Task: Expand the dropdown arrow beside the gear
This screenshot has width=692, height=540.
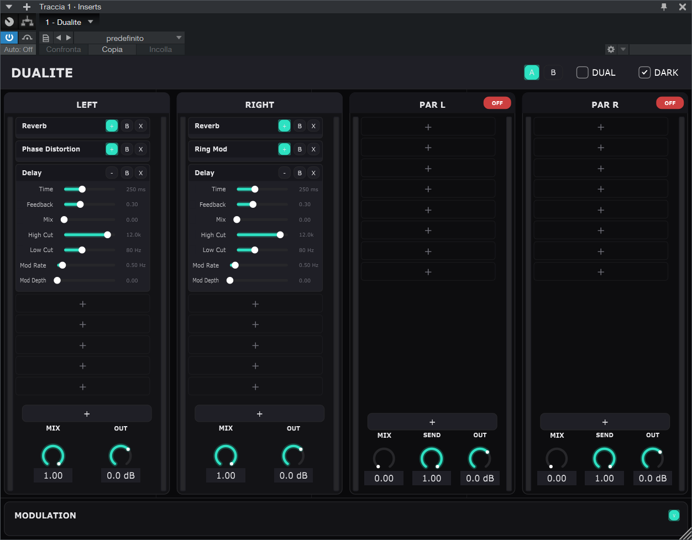Action: click(623, 49)
